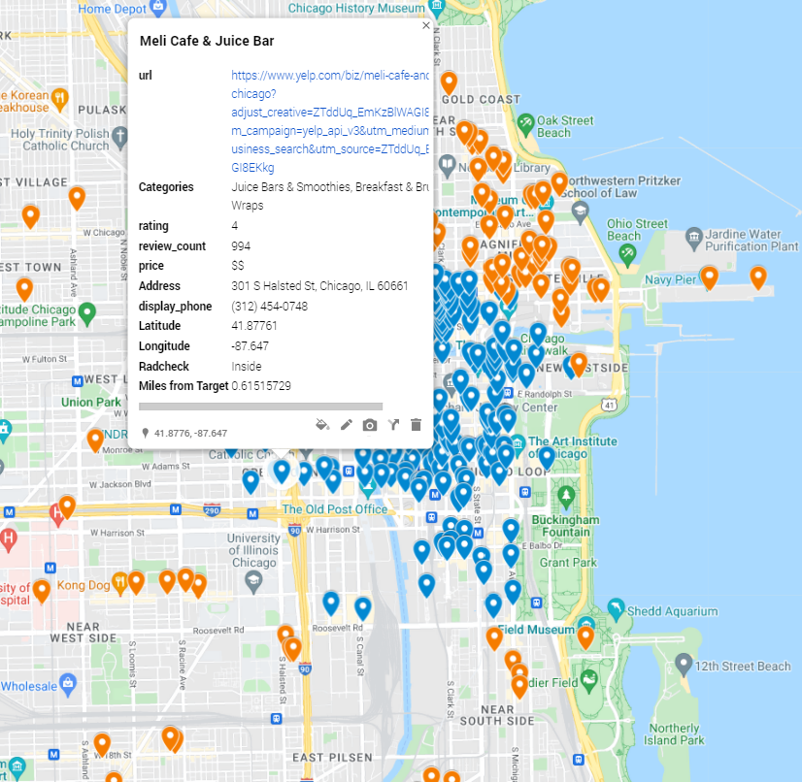Select the orange marker by Field Museum
The height and width of the screenshot is (782, 802).
[x=586, y=634]
